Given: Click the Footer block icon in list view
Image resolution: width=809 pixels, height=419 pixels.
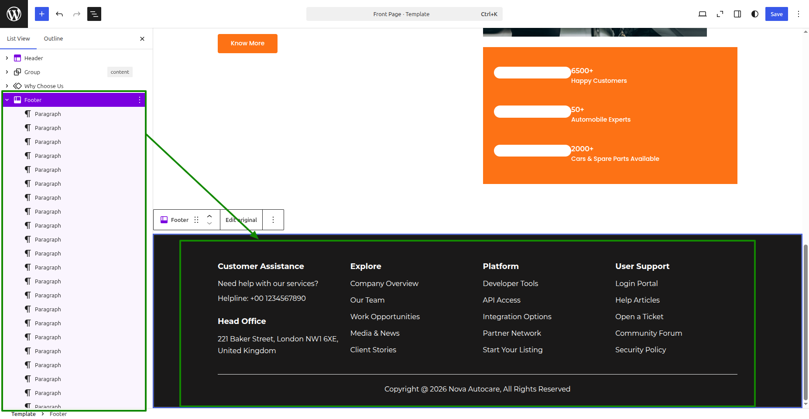Looking at the screenshot, I should (x=17, y=100).
